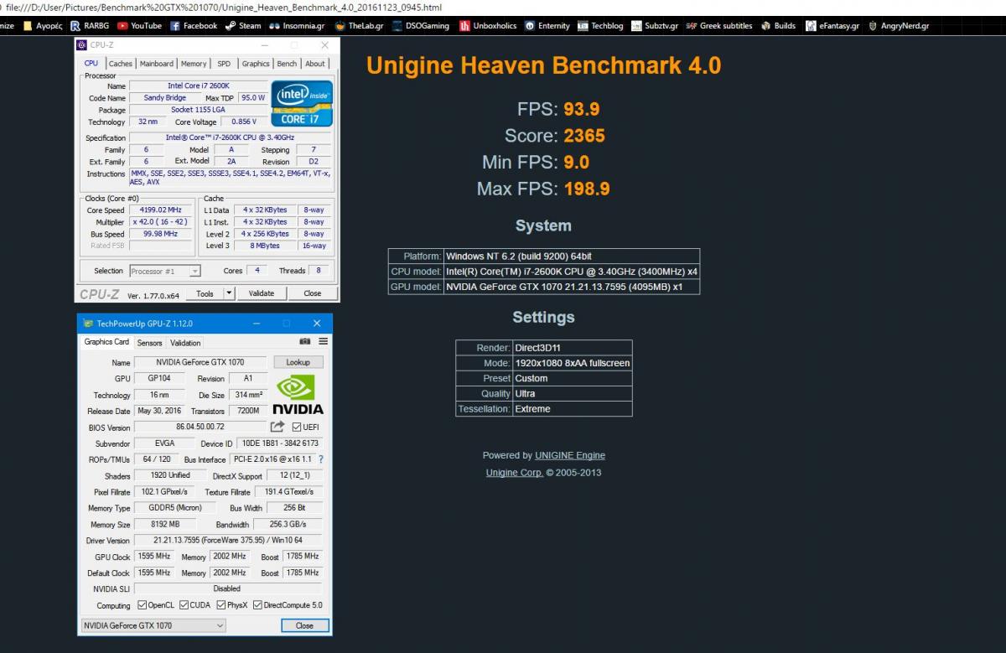Click the Lookup button in GPU-Z

coord(298,362)
